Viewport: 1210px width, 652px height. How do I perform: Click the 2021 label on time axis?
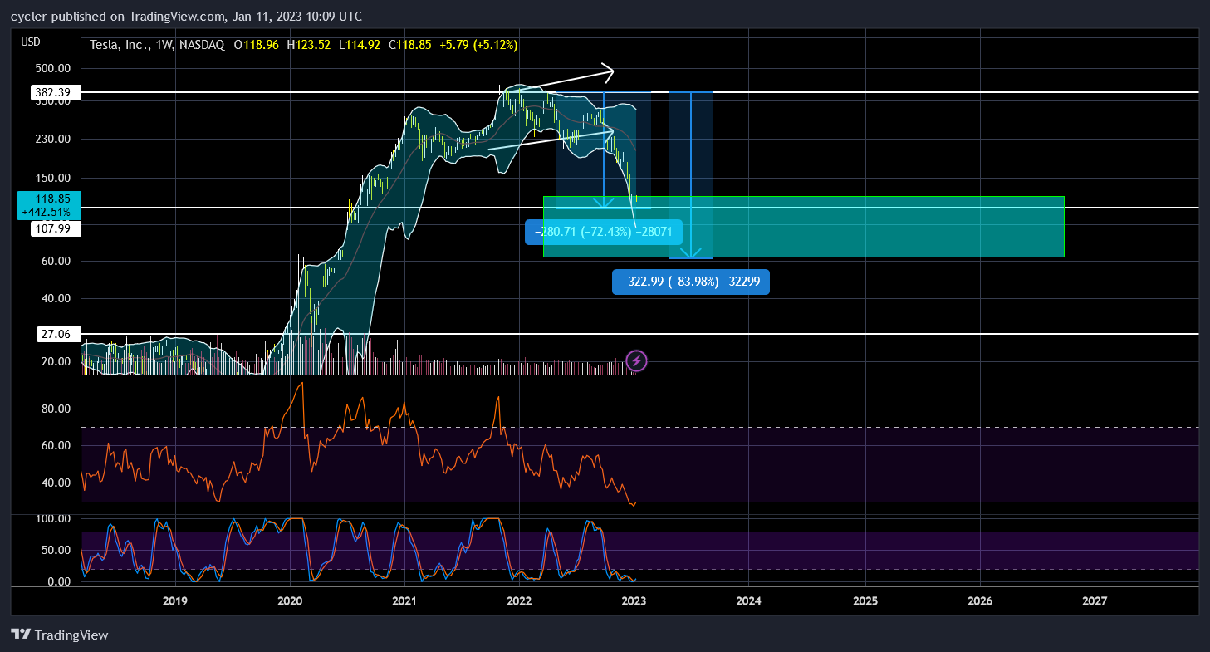404,601
